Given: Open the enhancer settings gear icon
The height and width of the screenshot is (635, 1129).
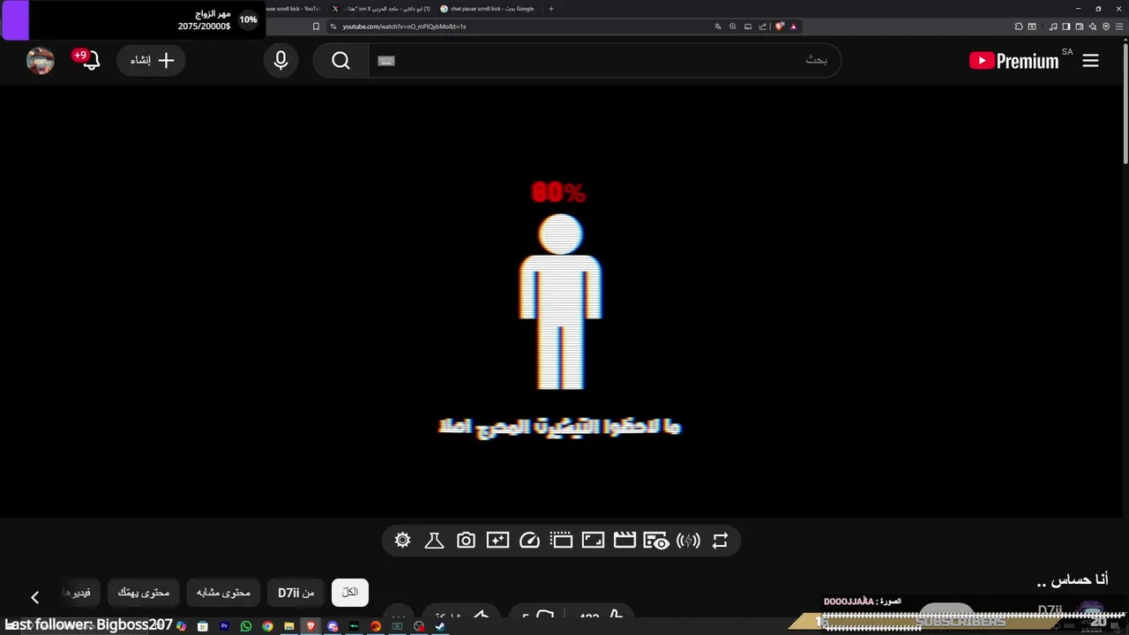Looking at the screenshot, I should pyautogui.click(x=403, y=541).
